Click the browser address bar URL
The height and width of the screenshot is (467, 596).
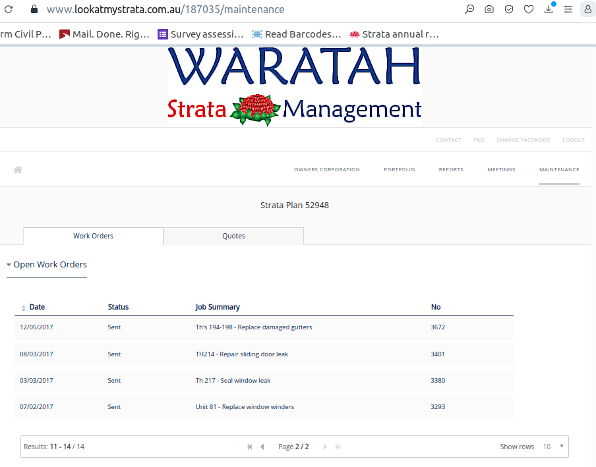point(165,9)
